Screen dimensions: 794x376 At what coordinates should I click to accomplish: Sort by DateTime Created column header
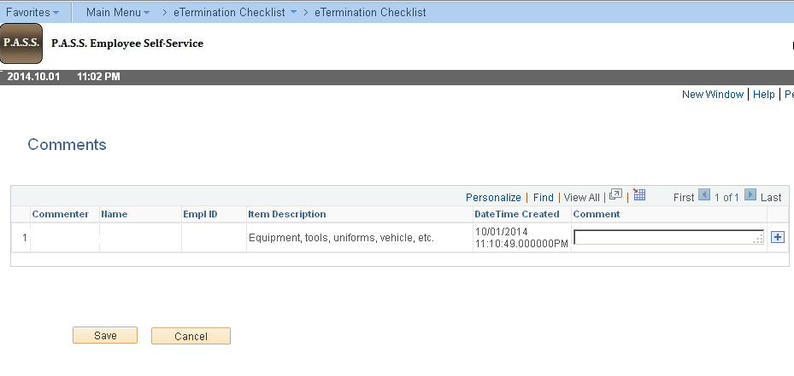click(516, 214)
